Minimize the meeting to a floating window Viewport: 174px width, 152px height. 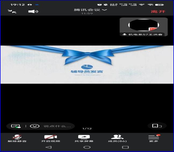point(12,11)
